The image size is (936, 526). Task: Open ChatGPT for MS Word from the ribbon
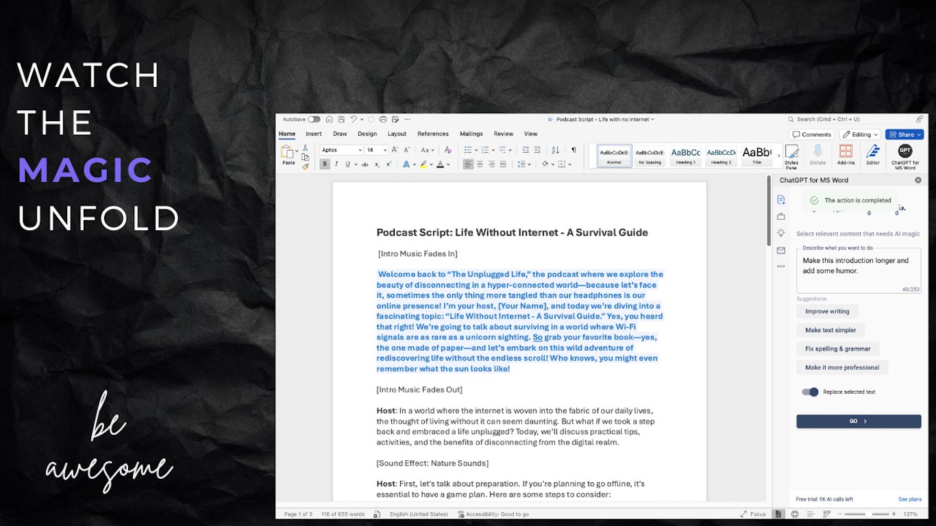coord(905,156)
